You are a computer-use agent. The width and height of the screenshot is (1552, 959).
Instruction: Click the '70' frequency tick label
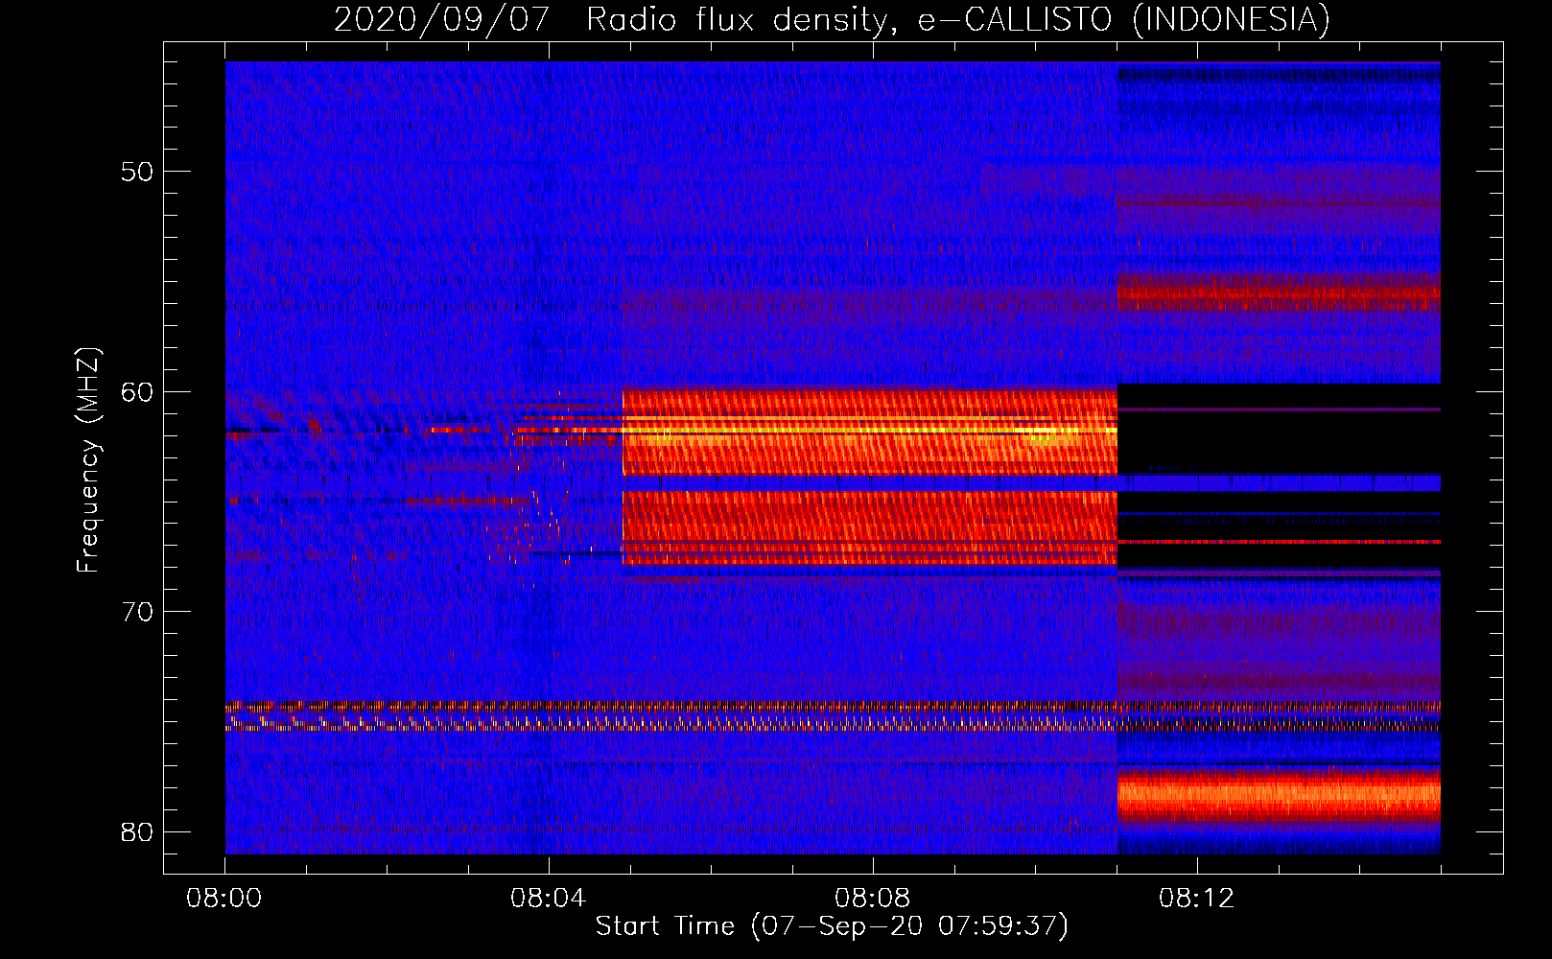(137, 612)
